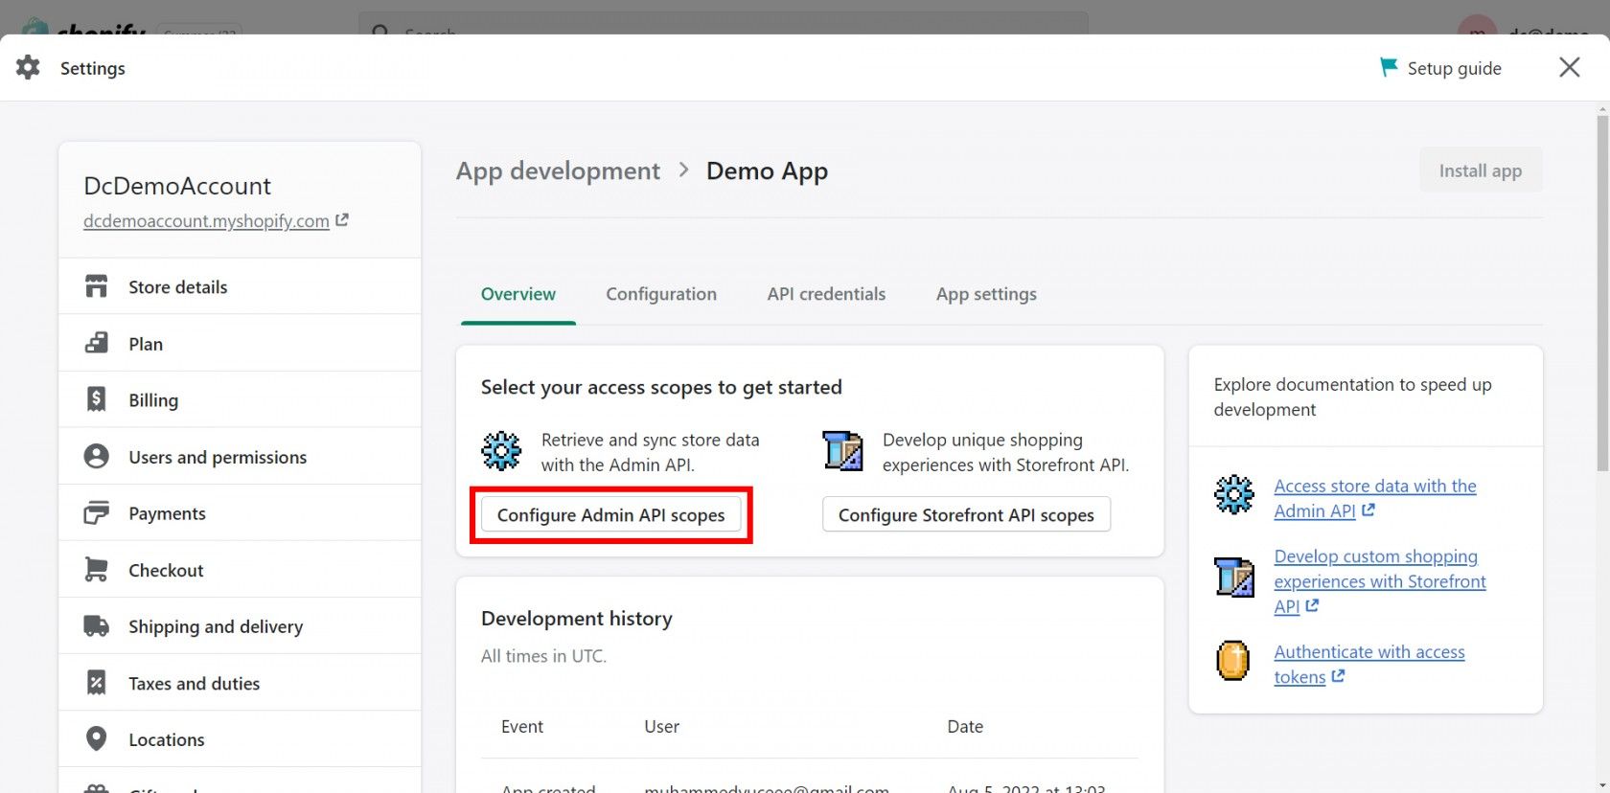This screenshot has width=1610, height=793.
Task: Click the Locations pin icon
Action: 96,738
